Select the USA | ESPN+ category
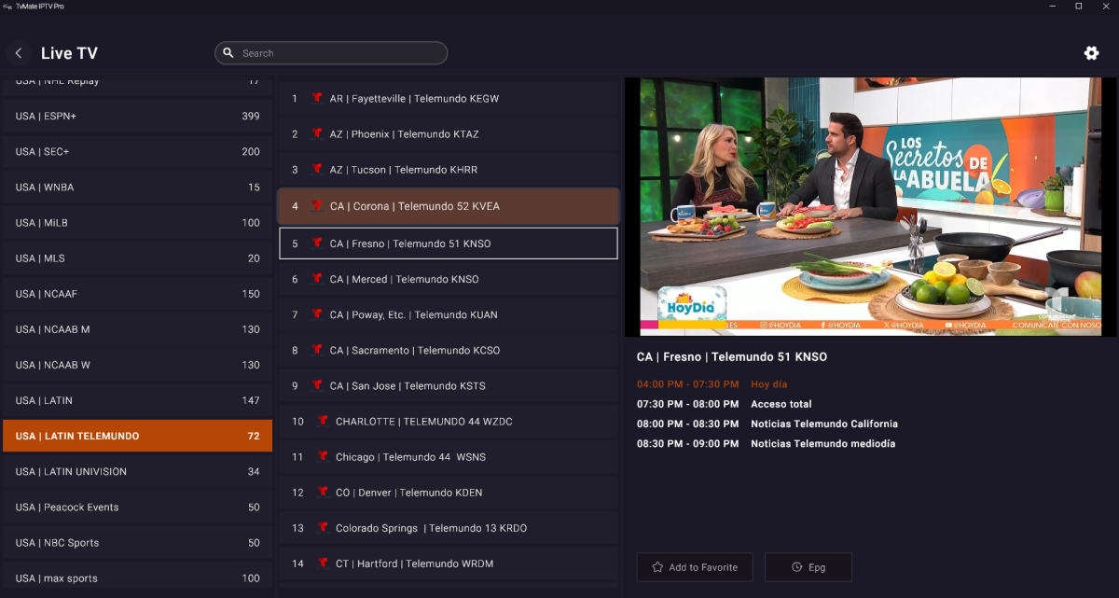 point(137,117)
